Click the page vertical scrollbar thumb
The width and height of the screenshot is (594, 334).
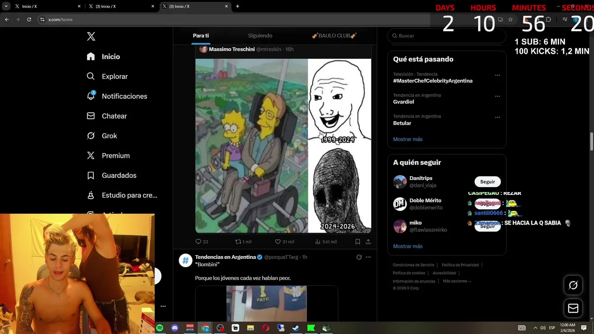click(592, 141)
